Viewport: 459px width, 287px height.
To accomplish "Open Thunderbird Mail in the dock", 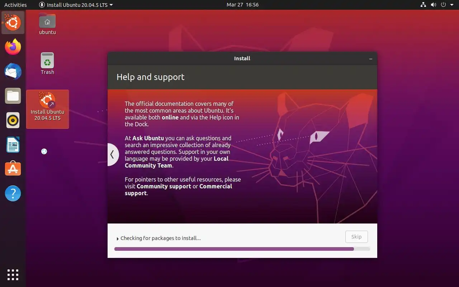I will (x=13, y=71).
